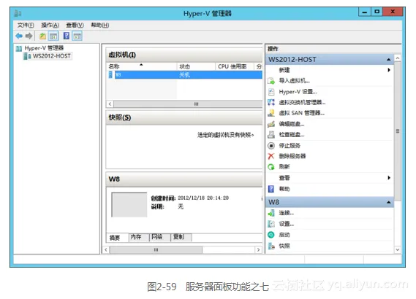Click the 快照(S) section header

tap(184, 117)
